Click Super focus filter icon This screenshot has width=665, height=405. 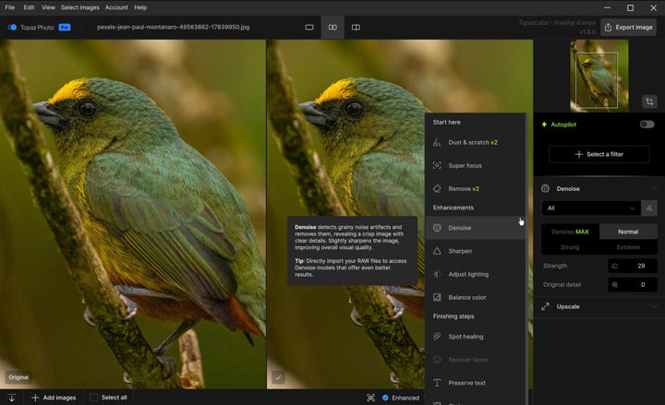(437, 165)
